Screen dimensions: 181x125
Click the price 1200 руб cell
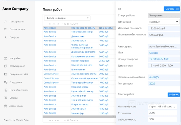(x=104, y=113)
